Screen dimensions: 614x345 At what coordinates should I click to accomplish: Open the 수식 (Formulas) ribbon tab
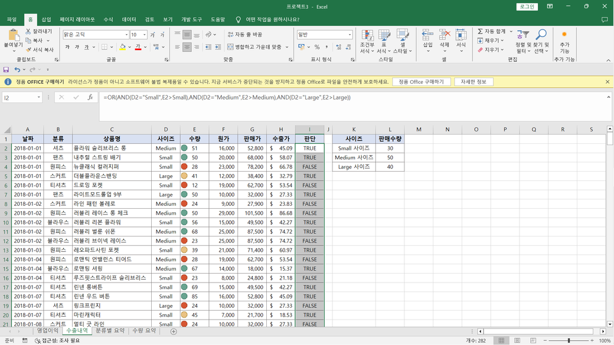click(108, 19)
